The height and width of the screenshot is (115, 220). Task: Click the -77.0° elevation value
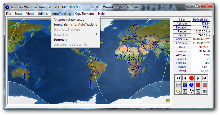(x=201, y=27)
